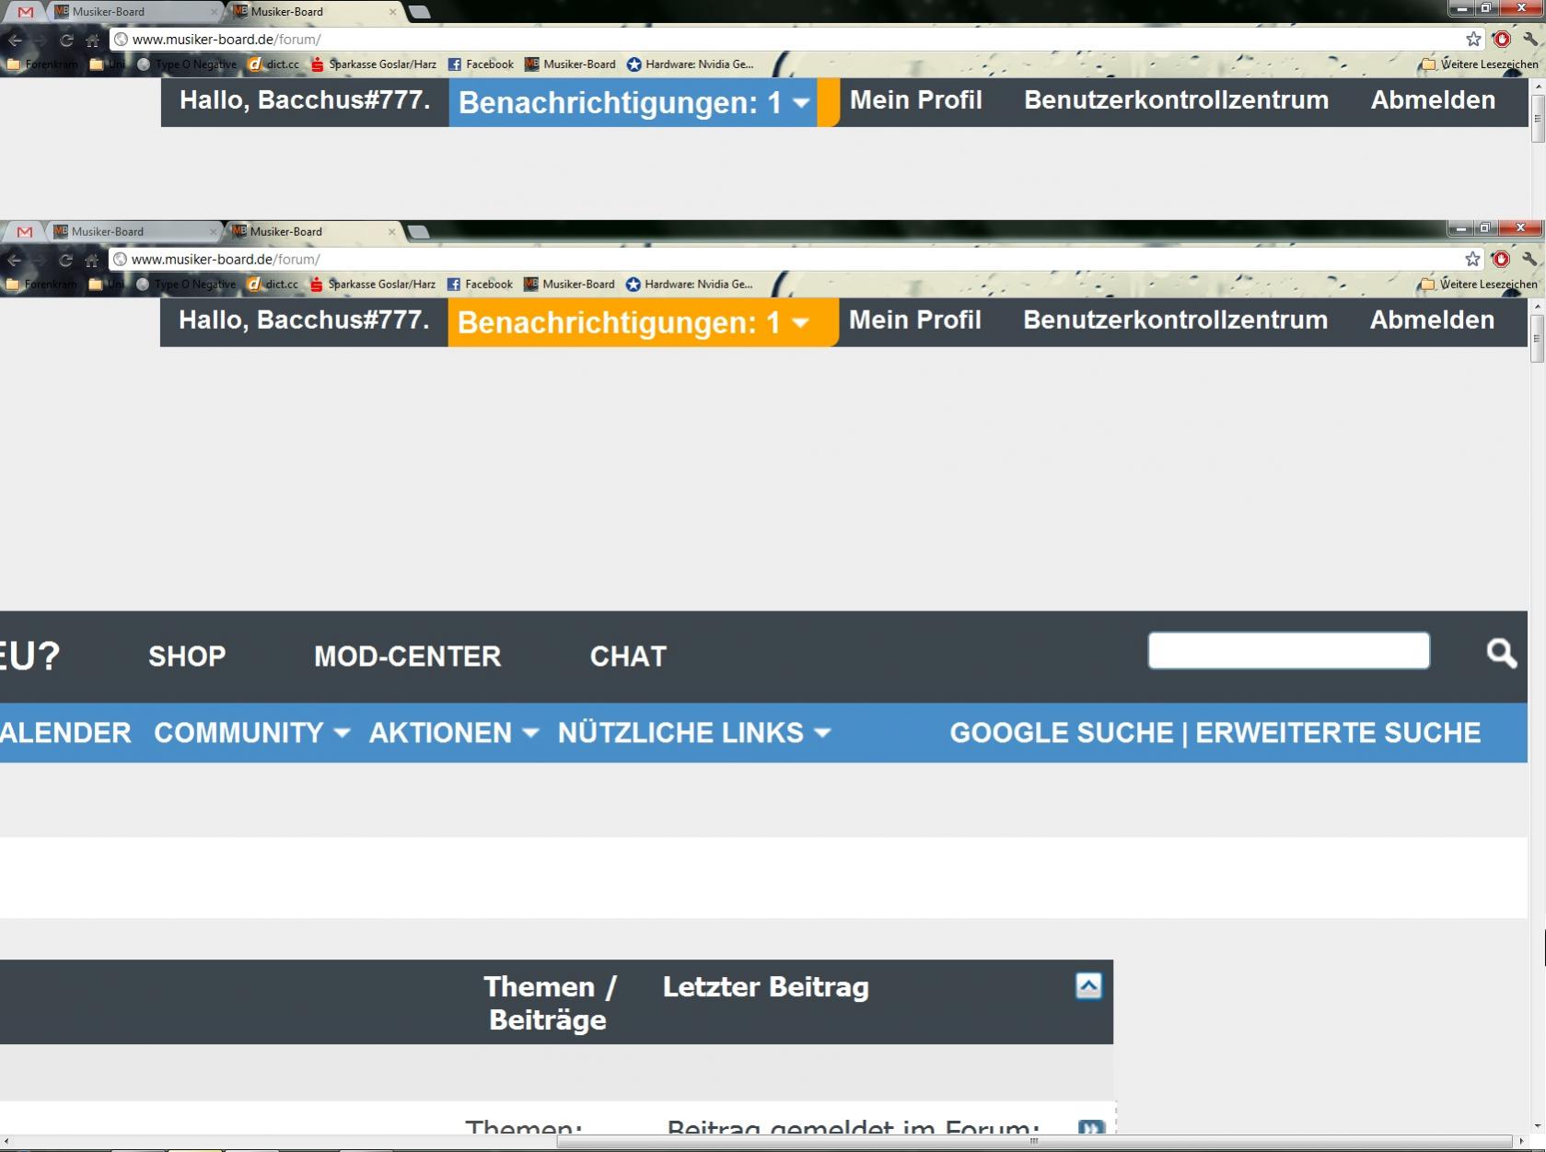
Task: Open the CHAT navigation item
Action: [628, 657]
